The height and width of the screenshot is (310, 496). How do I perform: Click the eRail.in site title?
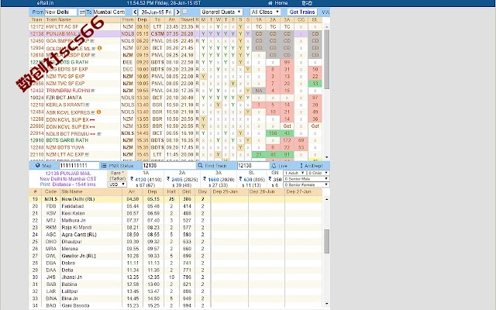(x=45, y=3)
